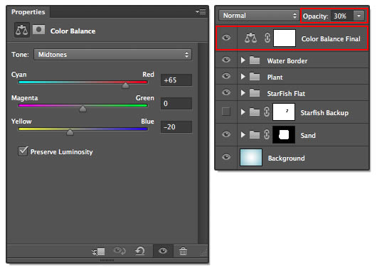Select the Background layer thumbnail
Screen dimensions: 377x270
pos(251,157)
